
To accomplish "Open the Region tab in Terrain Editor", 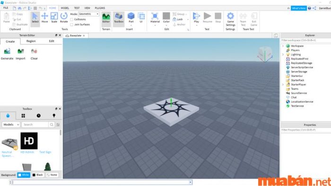I will coord(31,41).
